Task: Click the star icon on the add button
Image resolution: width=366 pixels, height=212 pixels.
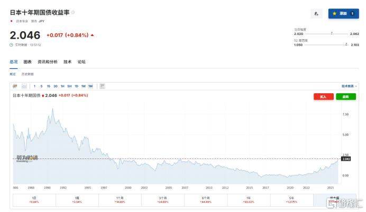Action: [x=334, y=14]
